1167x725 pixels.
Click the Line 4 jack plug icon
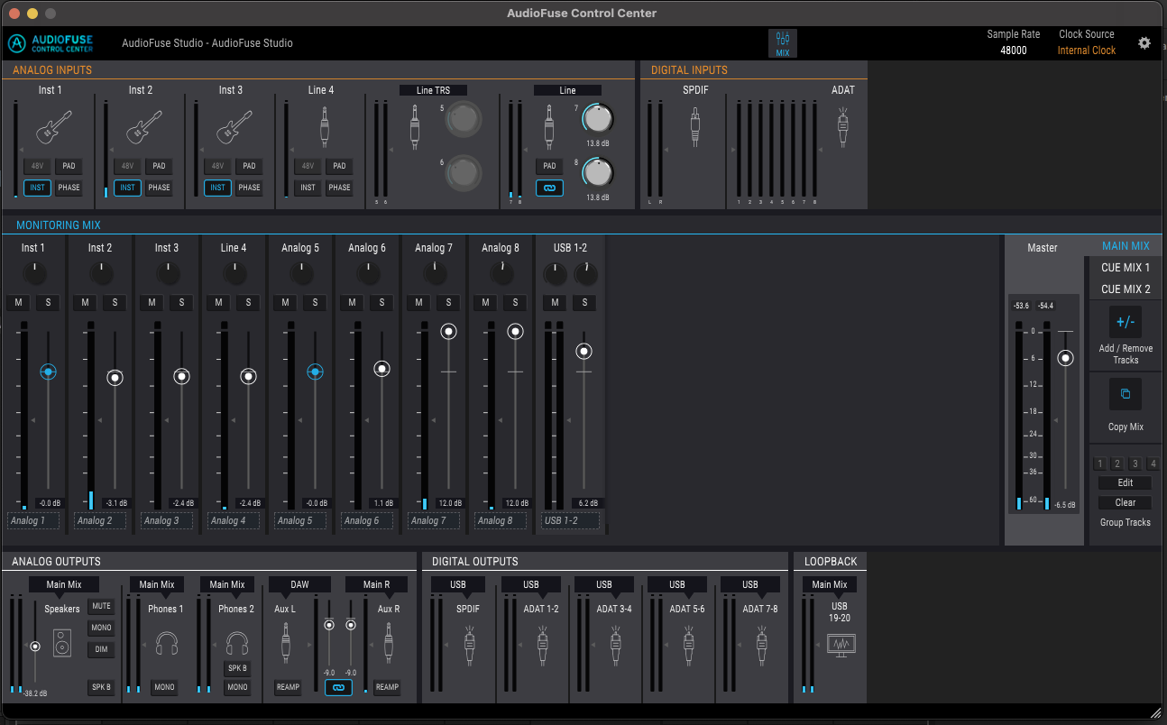[x=325, y=126]
